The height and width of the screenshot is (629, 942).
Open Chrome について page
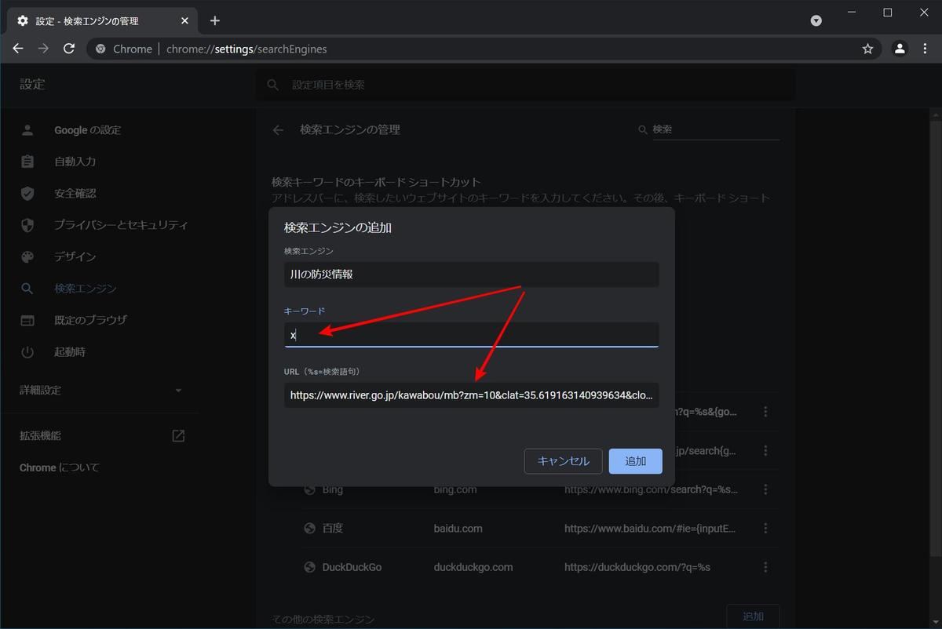coord(60,467)
